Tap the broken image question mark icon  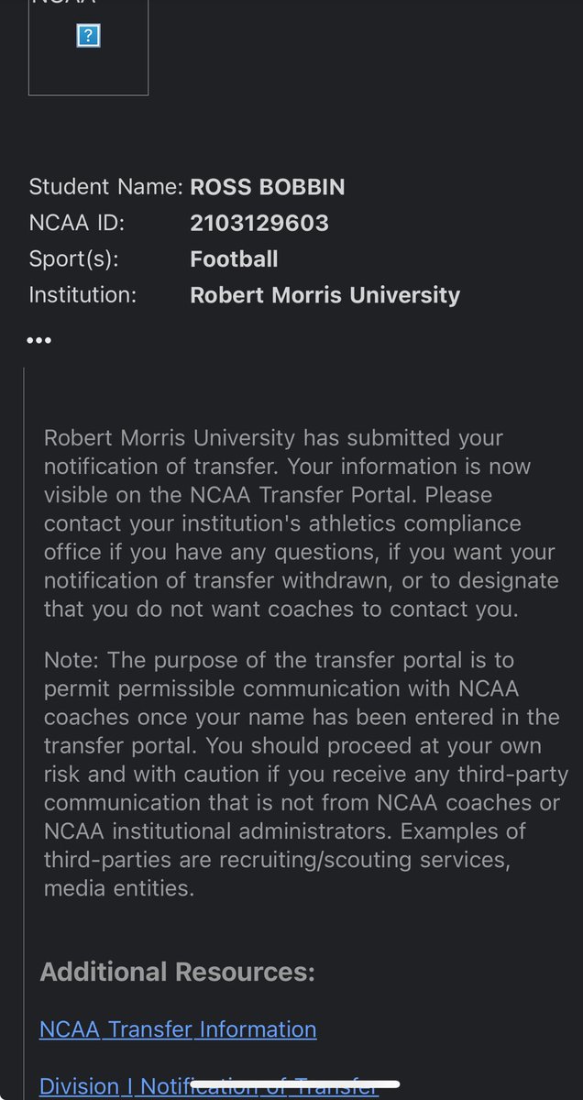(x=88, y=37)
